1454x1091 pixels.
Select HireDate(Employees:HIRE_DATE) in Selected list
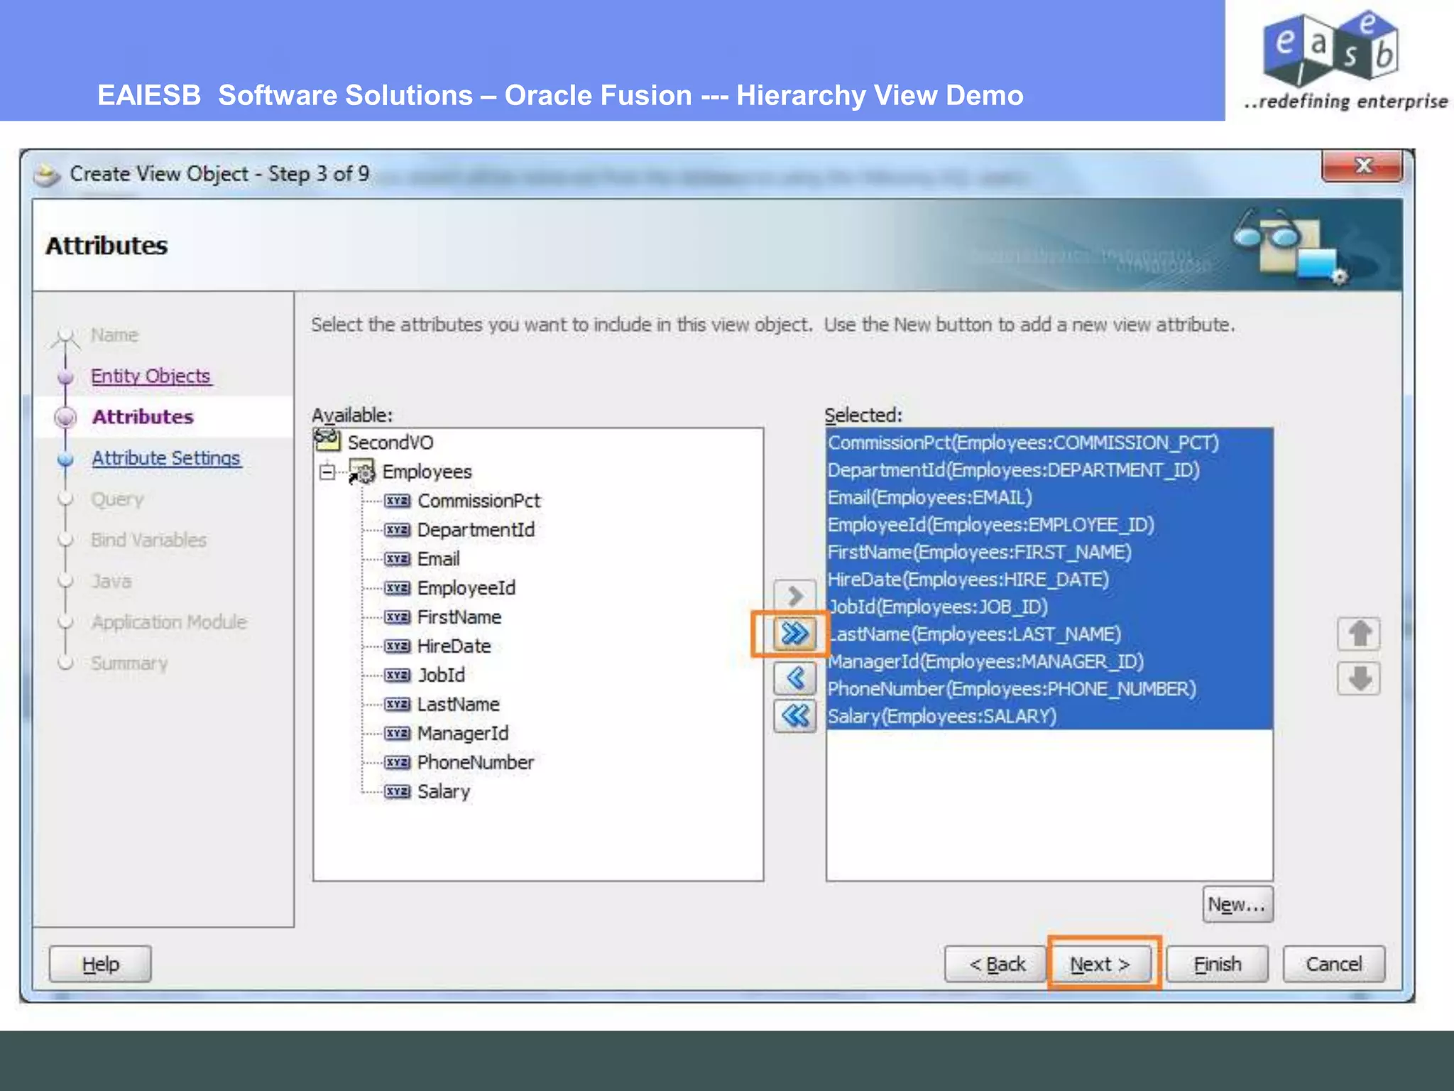click(1049, 580)
